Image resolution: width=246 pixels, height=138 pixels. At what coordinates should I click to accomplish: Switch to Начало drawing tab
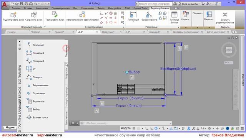coord(12,32)
